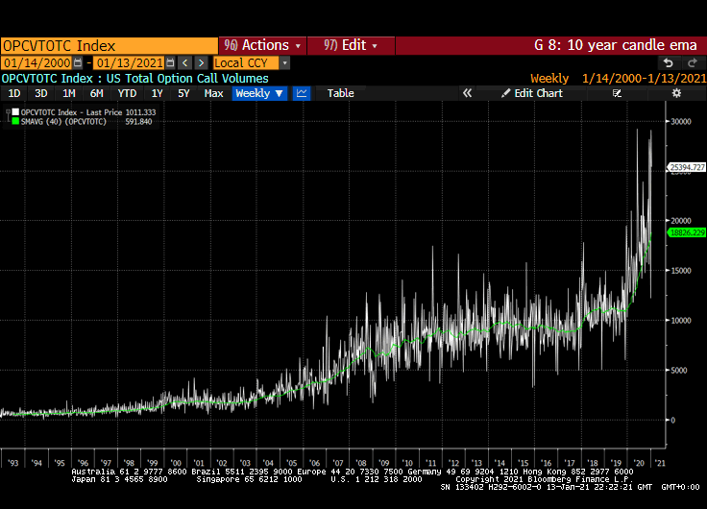Open the chart settings gear
The width and height of the screenshot is (707, 509).
coord(676,93)
